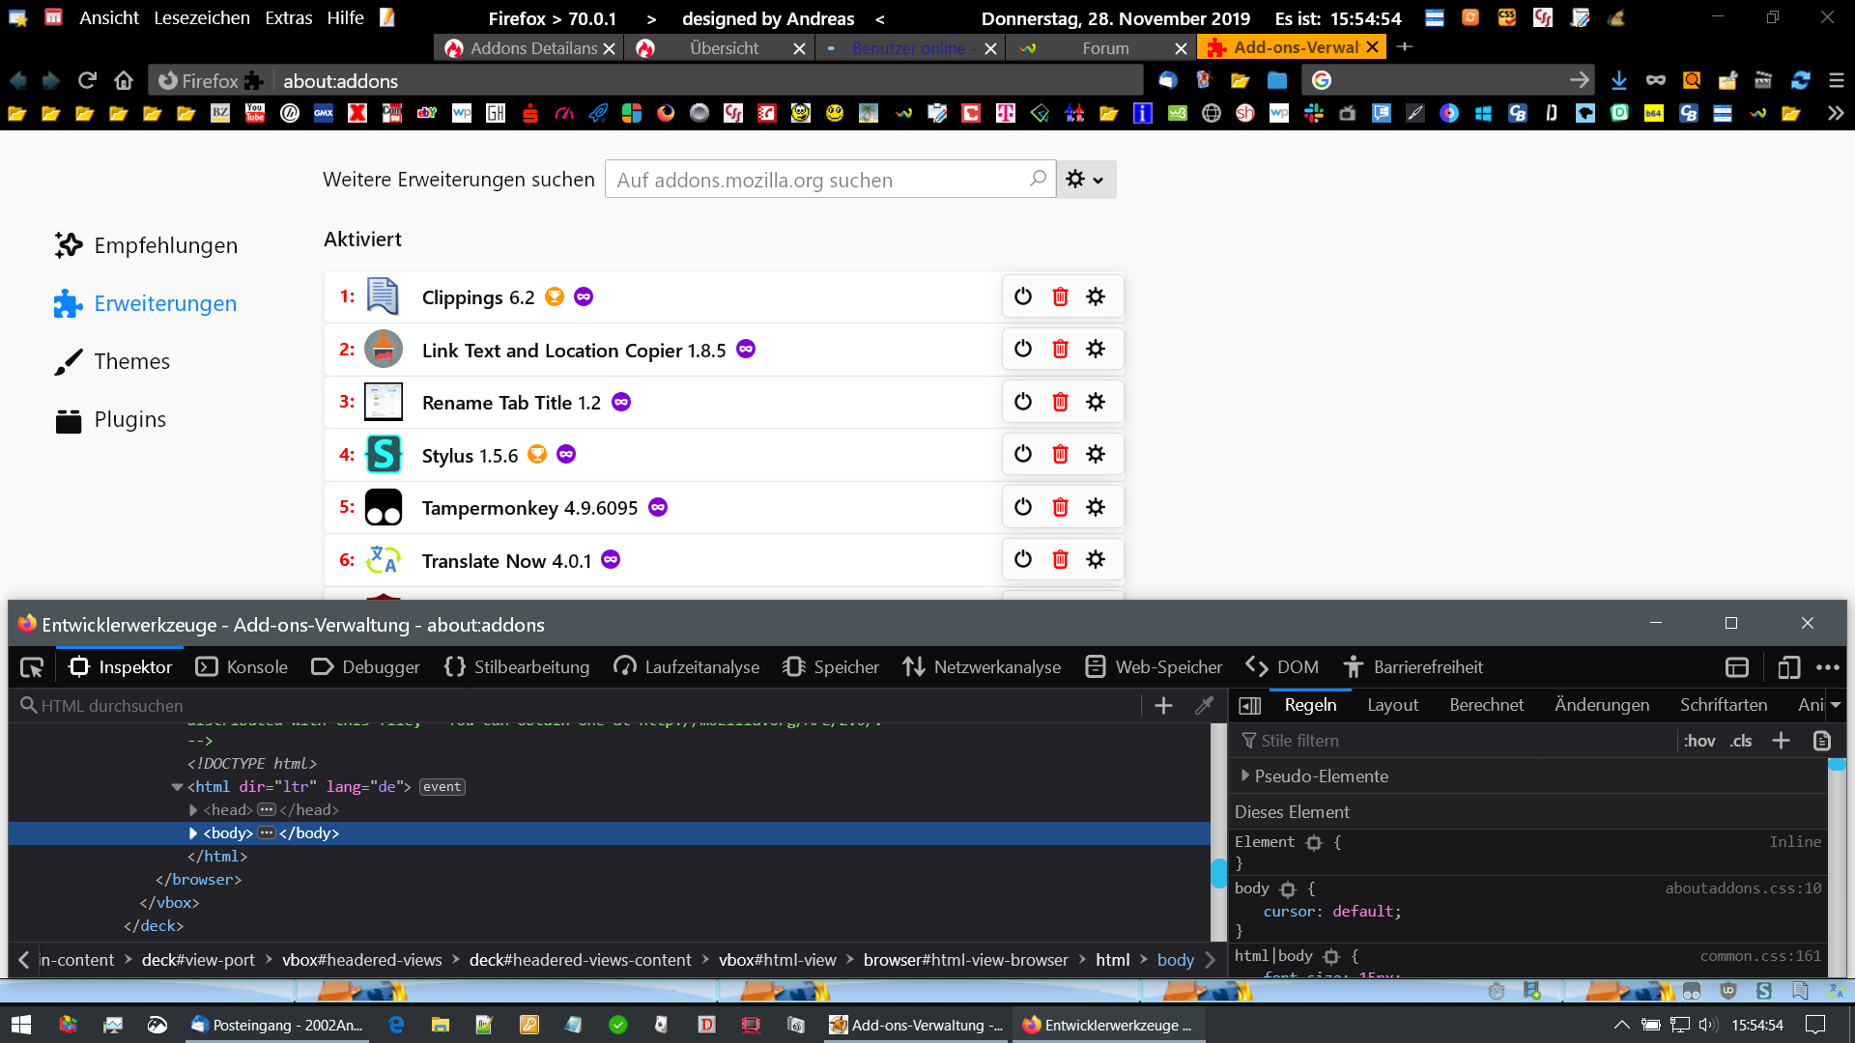1855x1043 pixels.
Task: Expand the body element node in HTML tree
Action: pos(193,833)
